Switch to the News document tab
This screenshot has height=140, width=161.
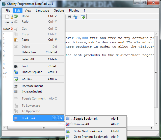coord(7,29)
